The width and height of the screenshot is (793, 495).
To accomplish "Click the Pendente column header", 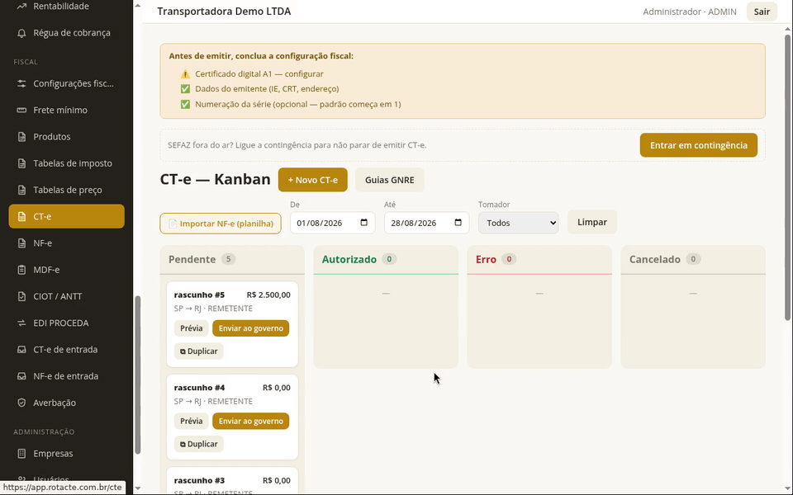I will point(232,260).
